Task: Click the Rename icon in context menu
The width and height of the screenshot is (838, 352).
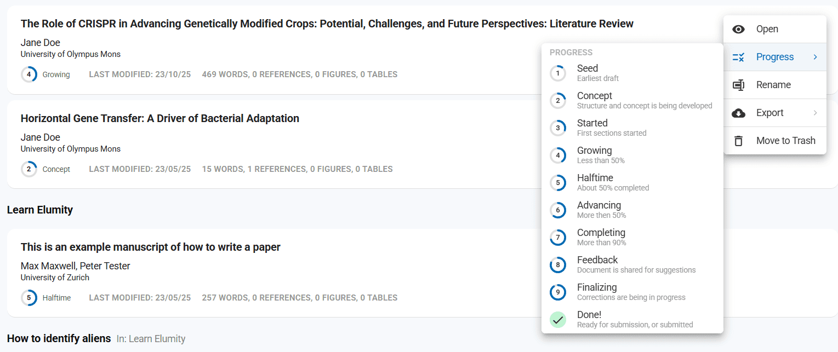Action: (738, 85)
